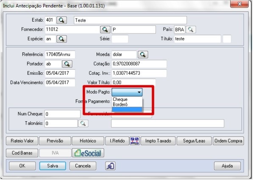Click the Emissão date field
Viewport: 253px width, 180px height.
[60, 73]
